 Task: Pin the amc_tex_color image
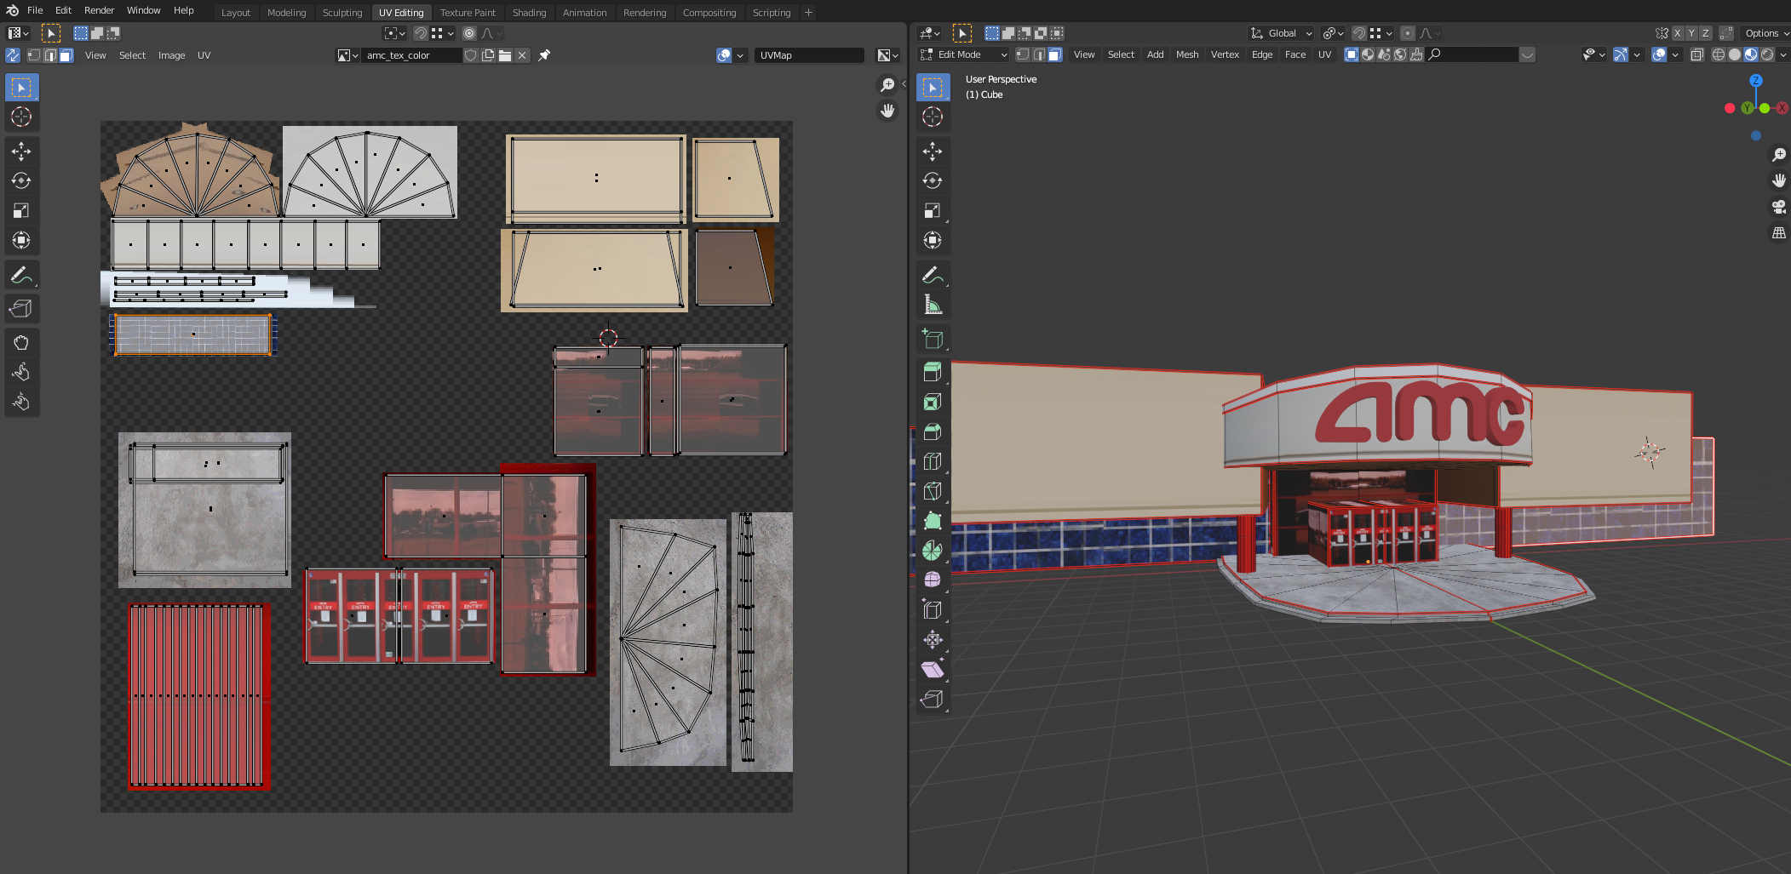click(544, 55)
